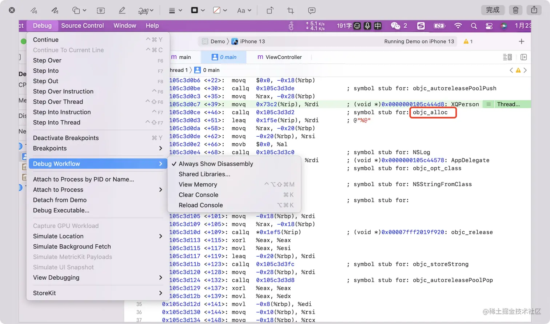550x324 pixels.
Task: Expand the Shapes tool dropdown arrow
Action: click(84, 11)
